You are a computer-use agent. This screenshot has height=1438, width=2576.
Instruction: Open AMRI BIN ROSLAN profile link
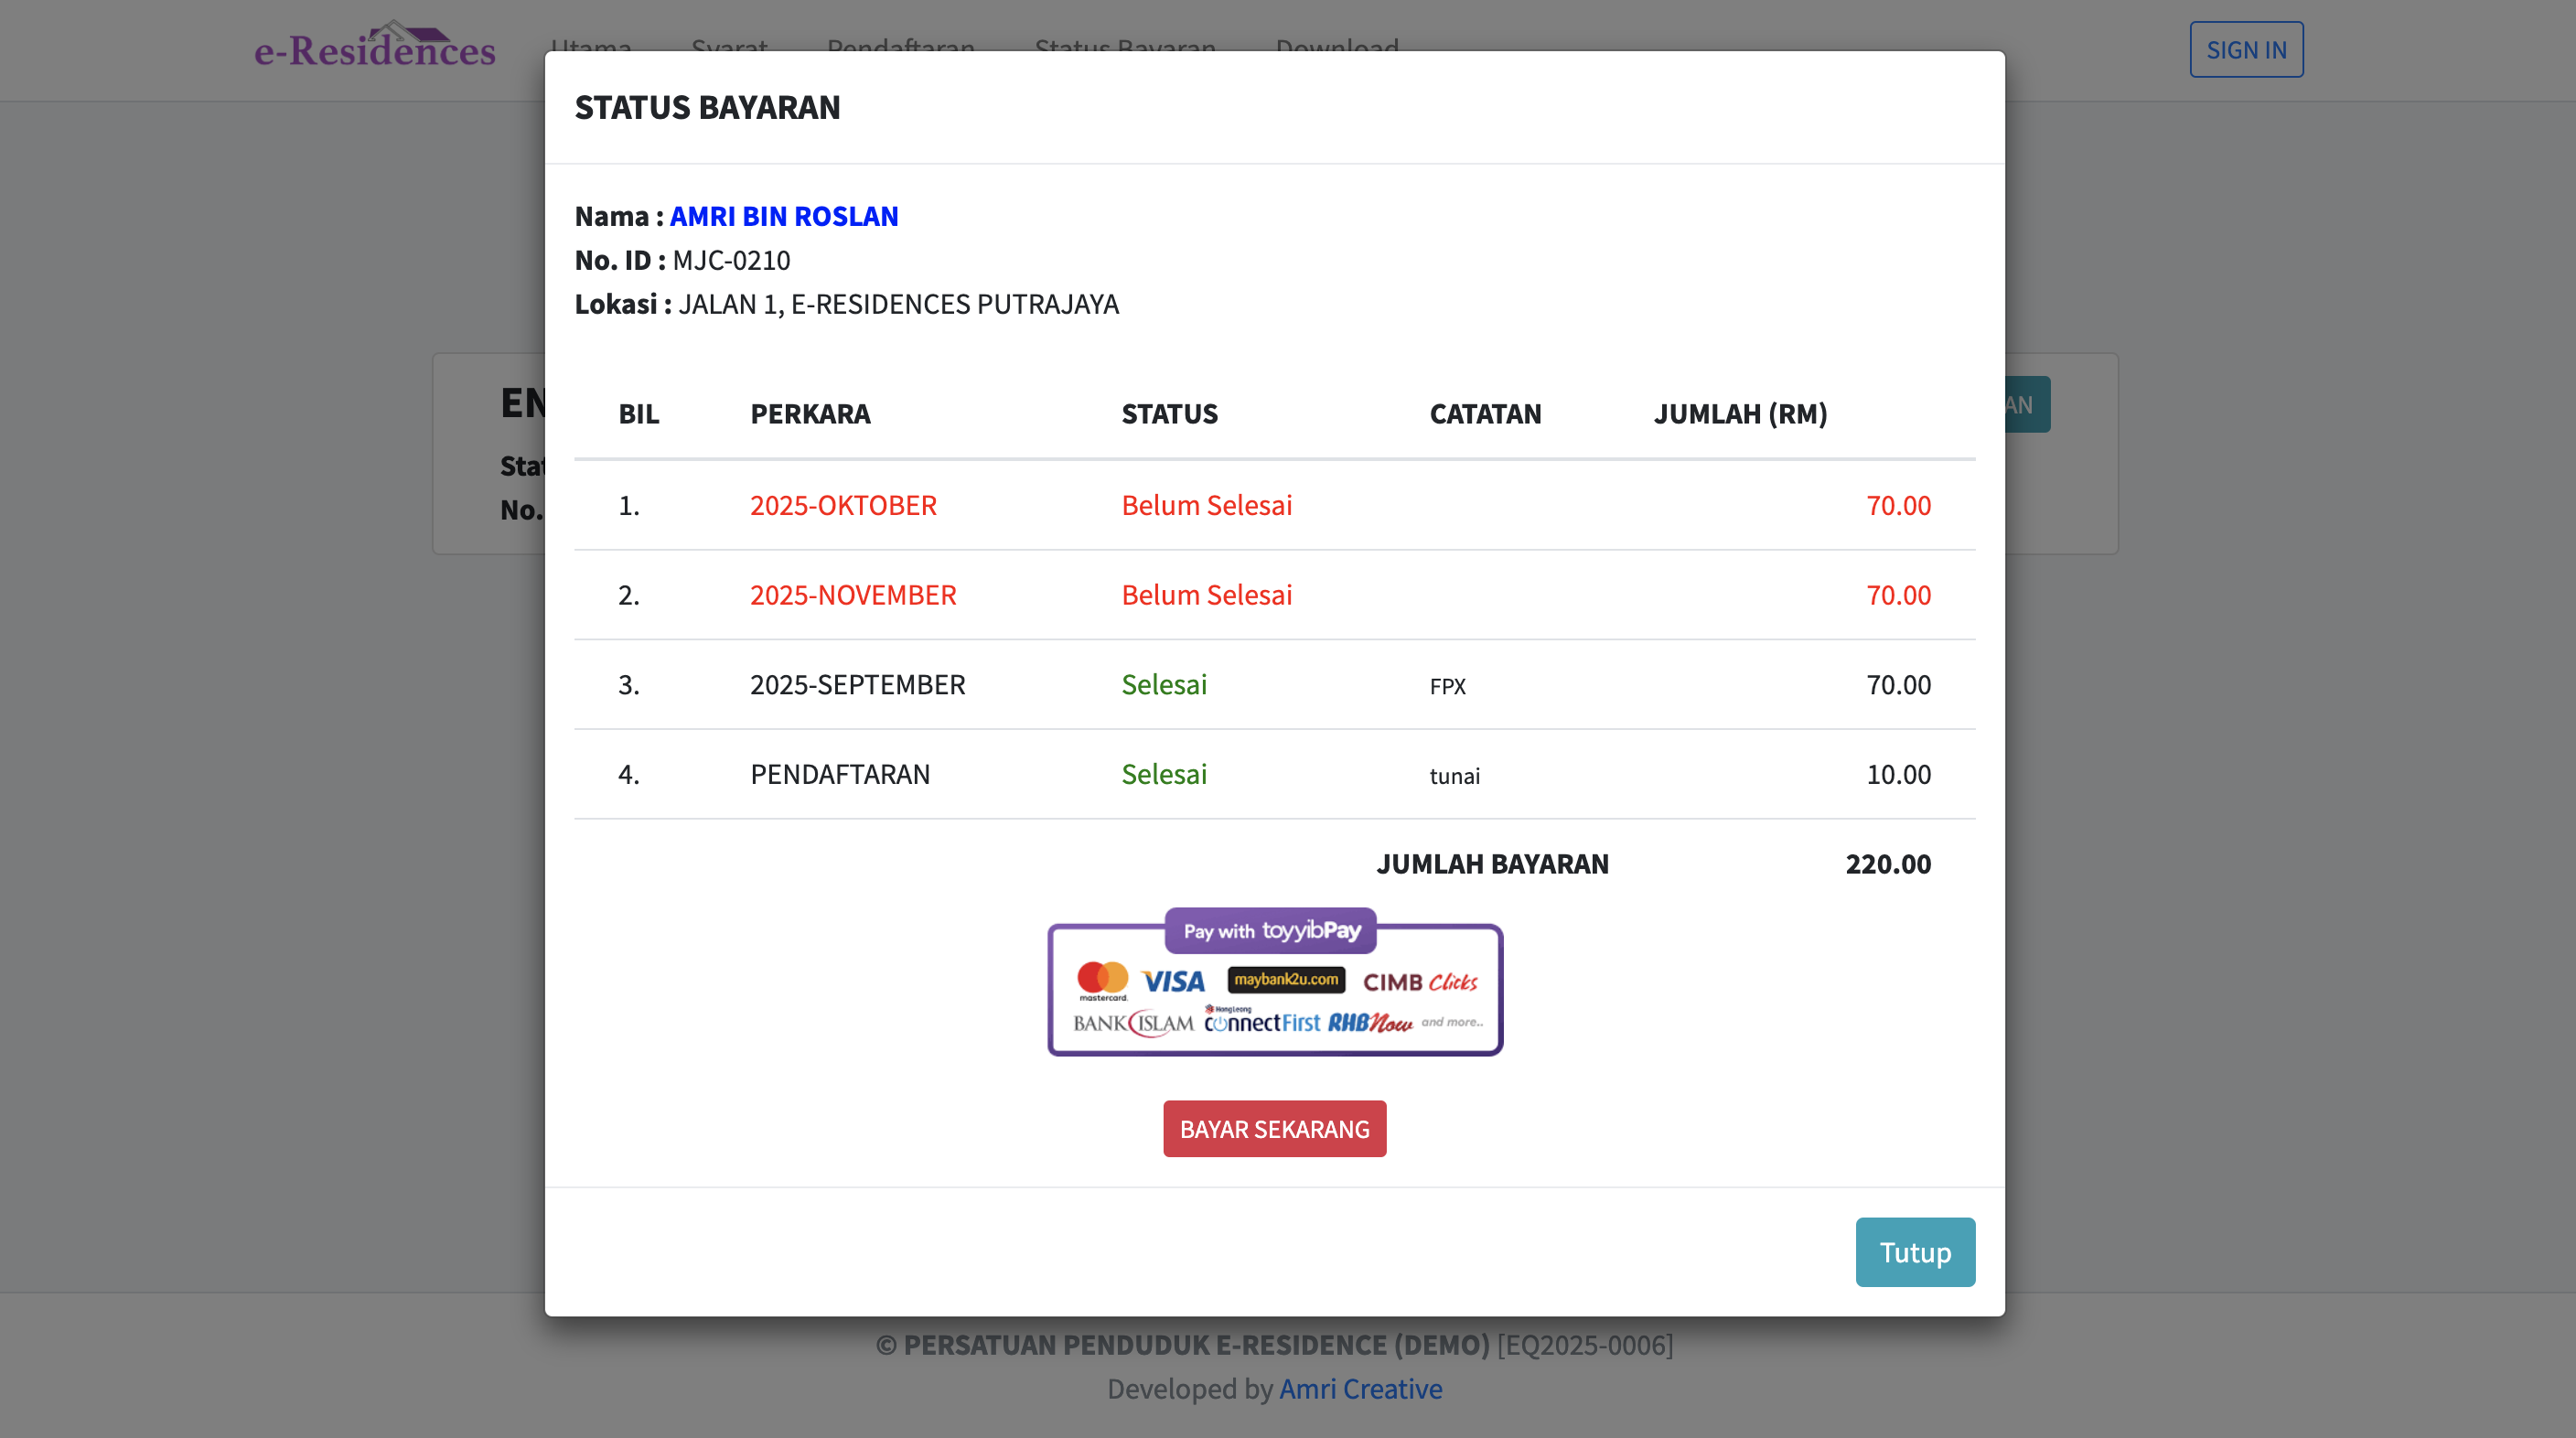[784, 215]
